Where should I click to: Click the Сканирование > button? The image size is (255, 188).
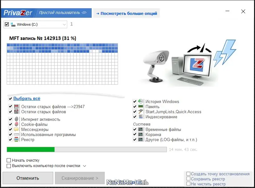tap(80, 178)
